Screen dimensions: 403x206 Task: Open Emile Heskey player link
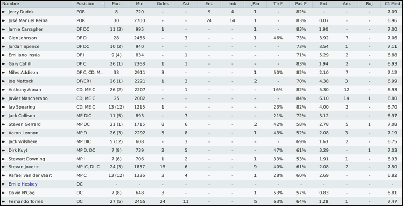pyautogui.click(x=23, y=184)
